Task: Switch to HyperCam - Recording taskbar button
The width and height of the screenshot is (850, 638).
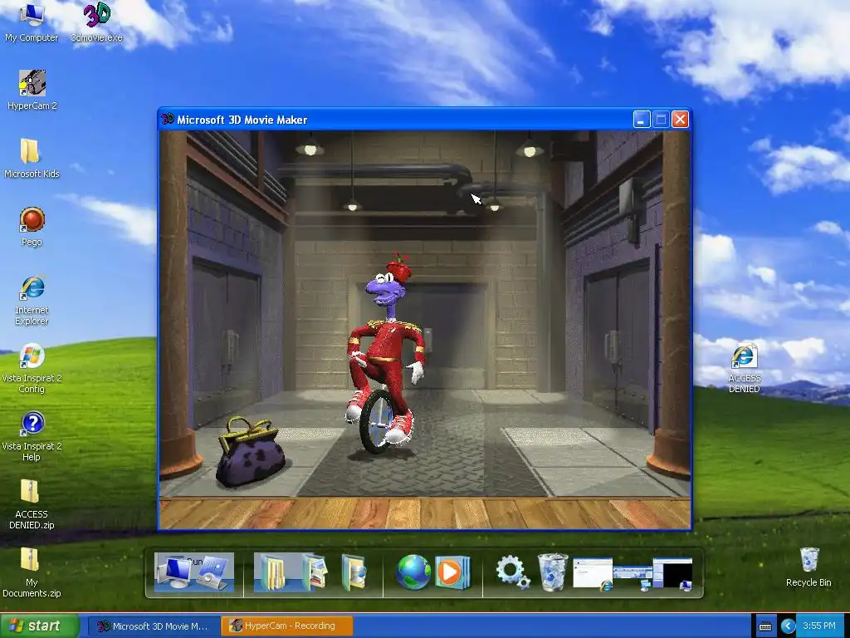Action: click(x=287, y=626)
